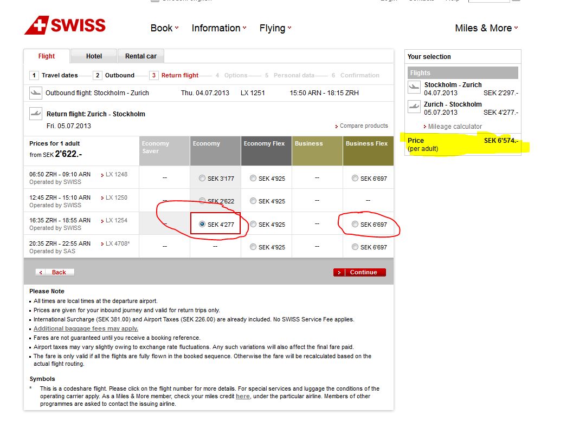Choose Economy Flex SEK 4'925 for 20:35 flight
Viewport: 586px width, 448px height.
pyautogui.click(x=253, y=247)
